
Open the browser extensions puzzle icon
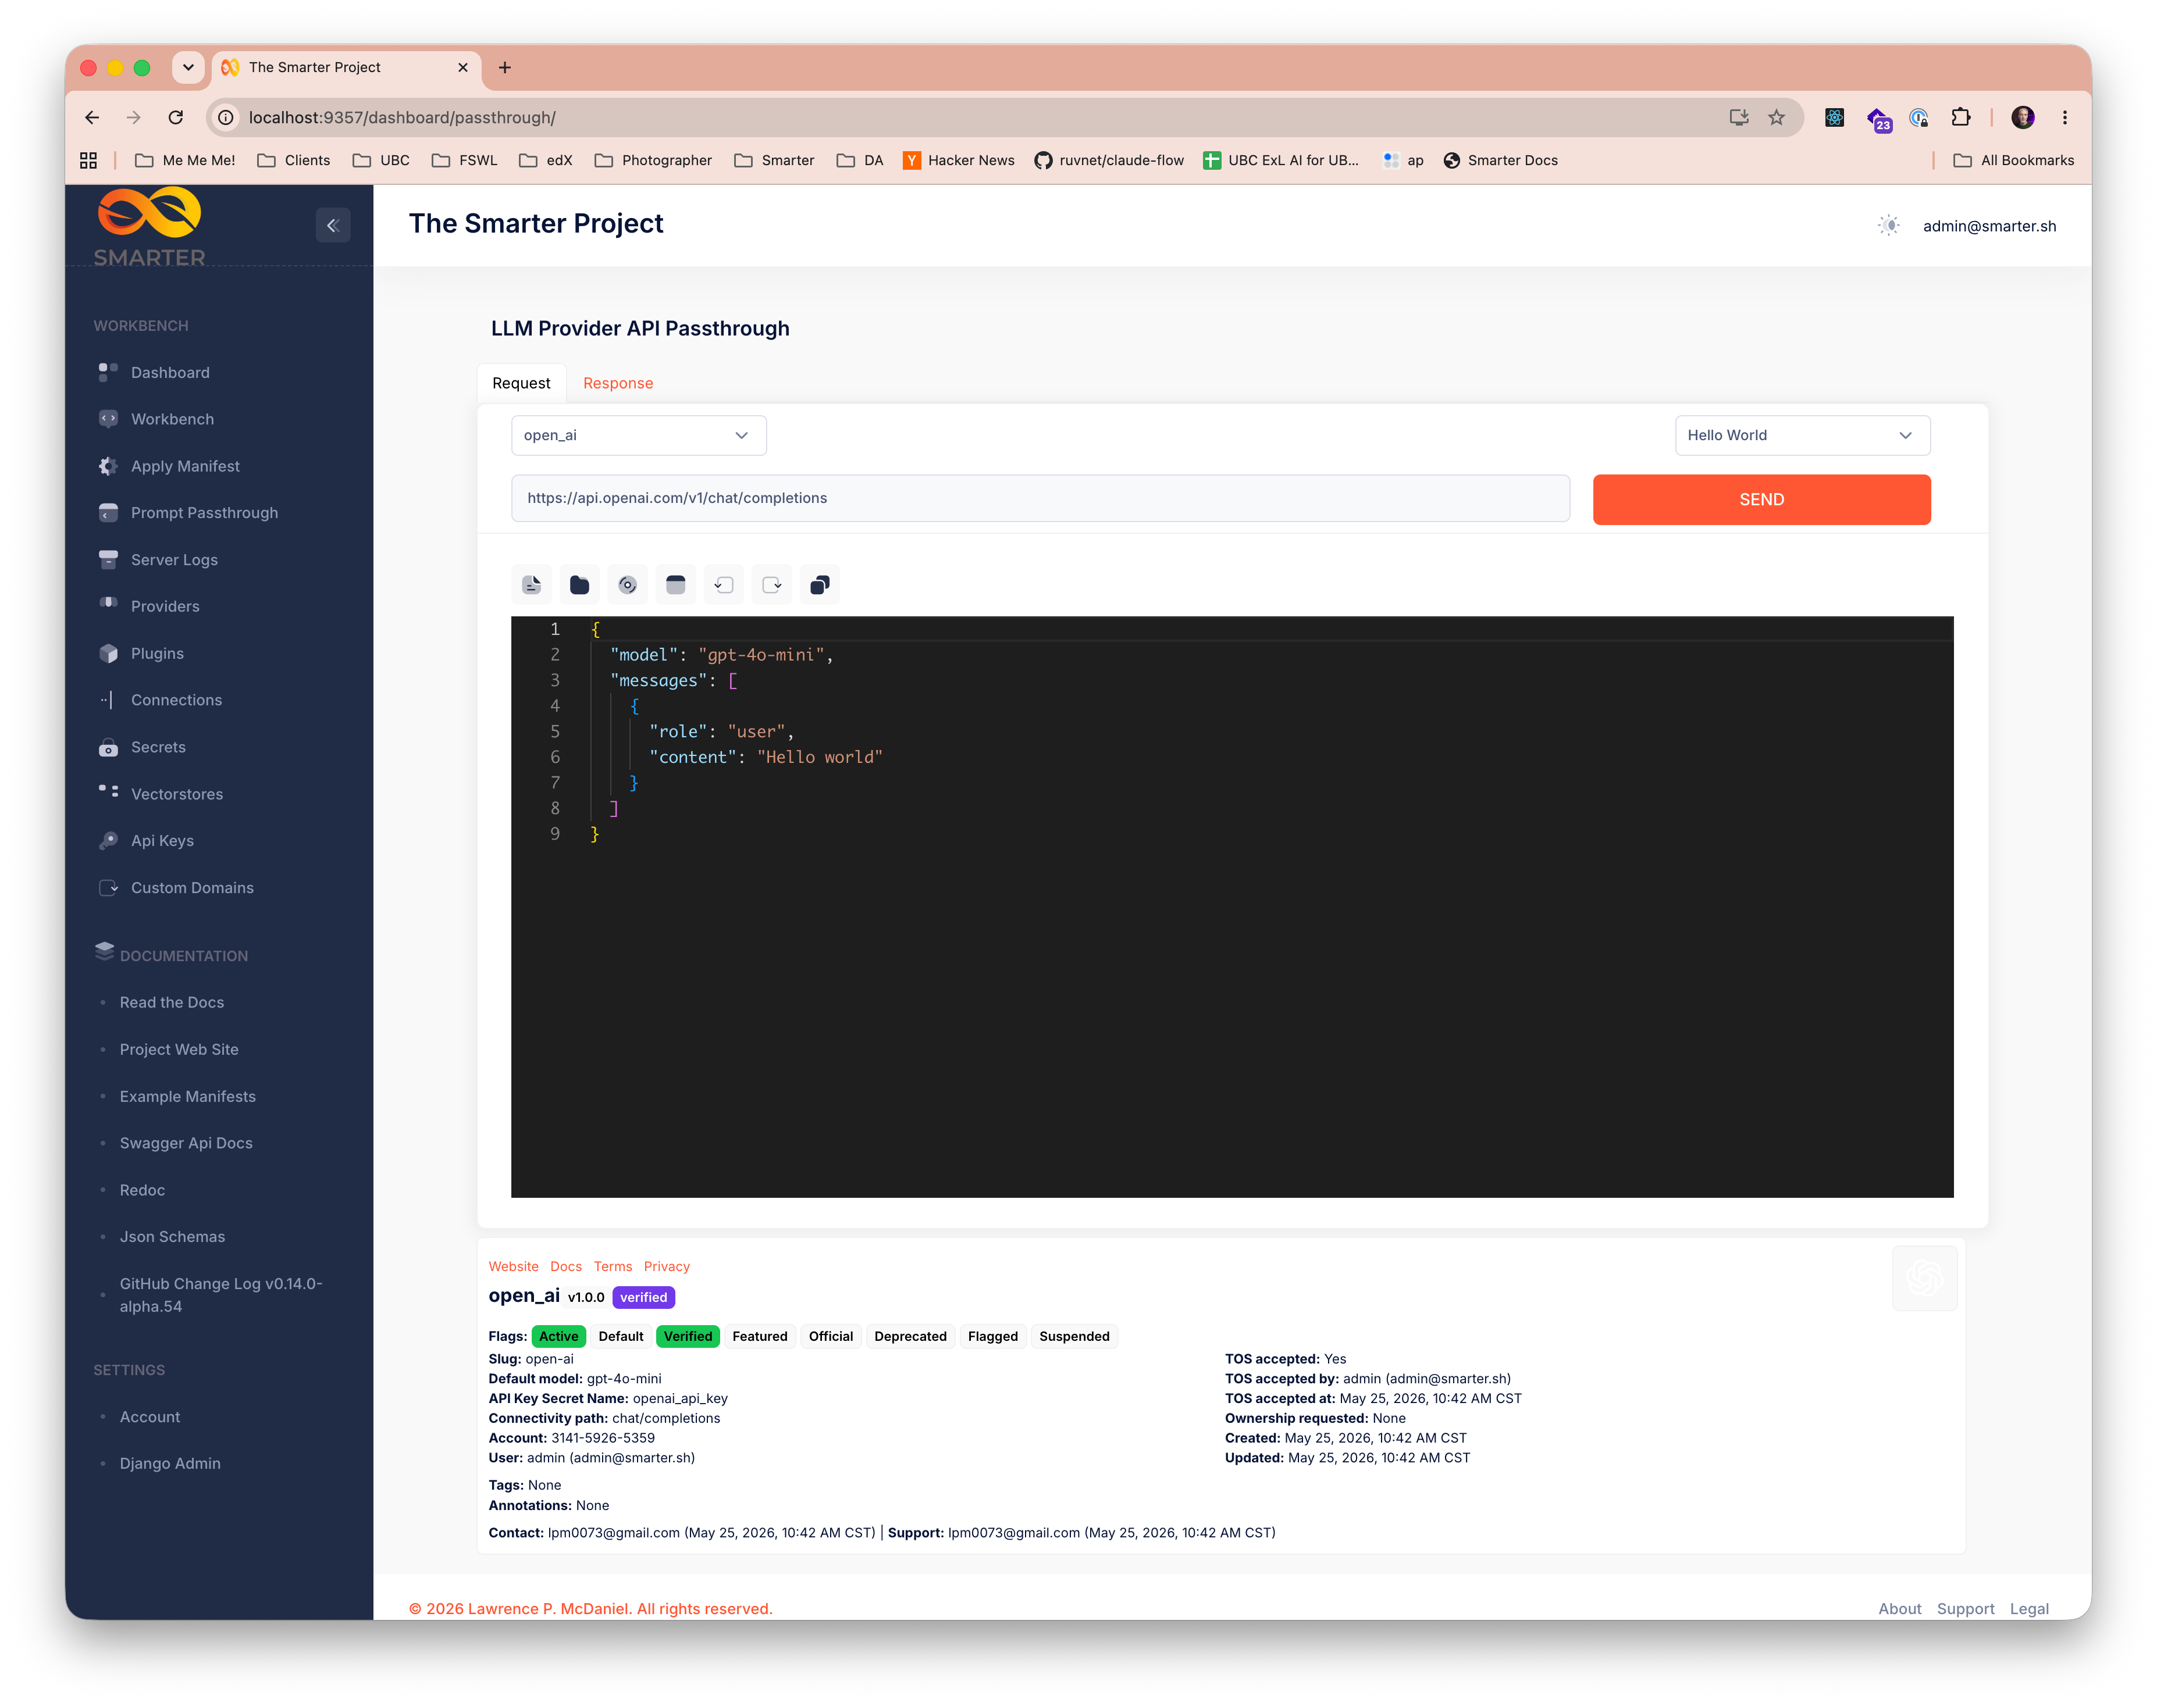[1960, 118]
